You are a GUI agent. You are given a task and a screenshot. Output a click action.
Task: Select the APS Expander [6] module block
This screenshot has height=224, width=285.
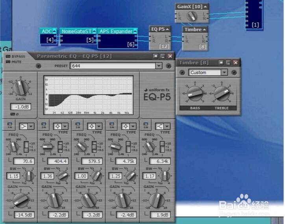pos(117,38)
